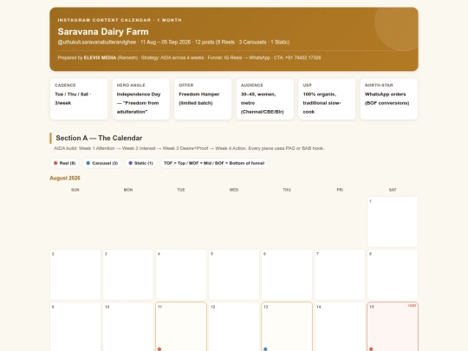Viewport: 468px width, 351px height.
Task: Select calendar day 1 cell
Action: [393, 222]
